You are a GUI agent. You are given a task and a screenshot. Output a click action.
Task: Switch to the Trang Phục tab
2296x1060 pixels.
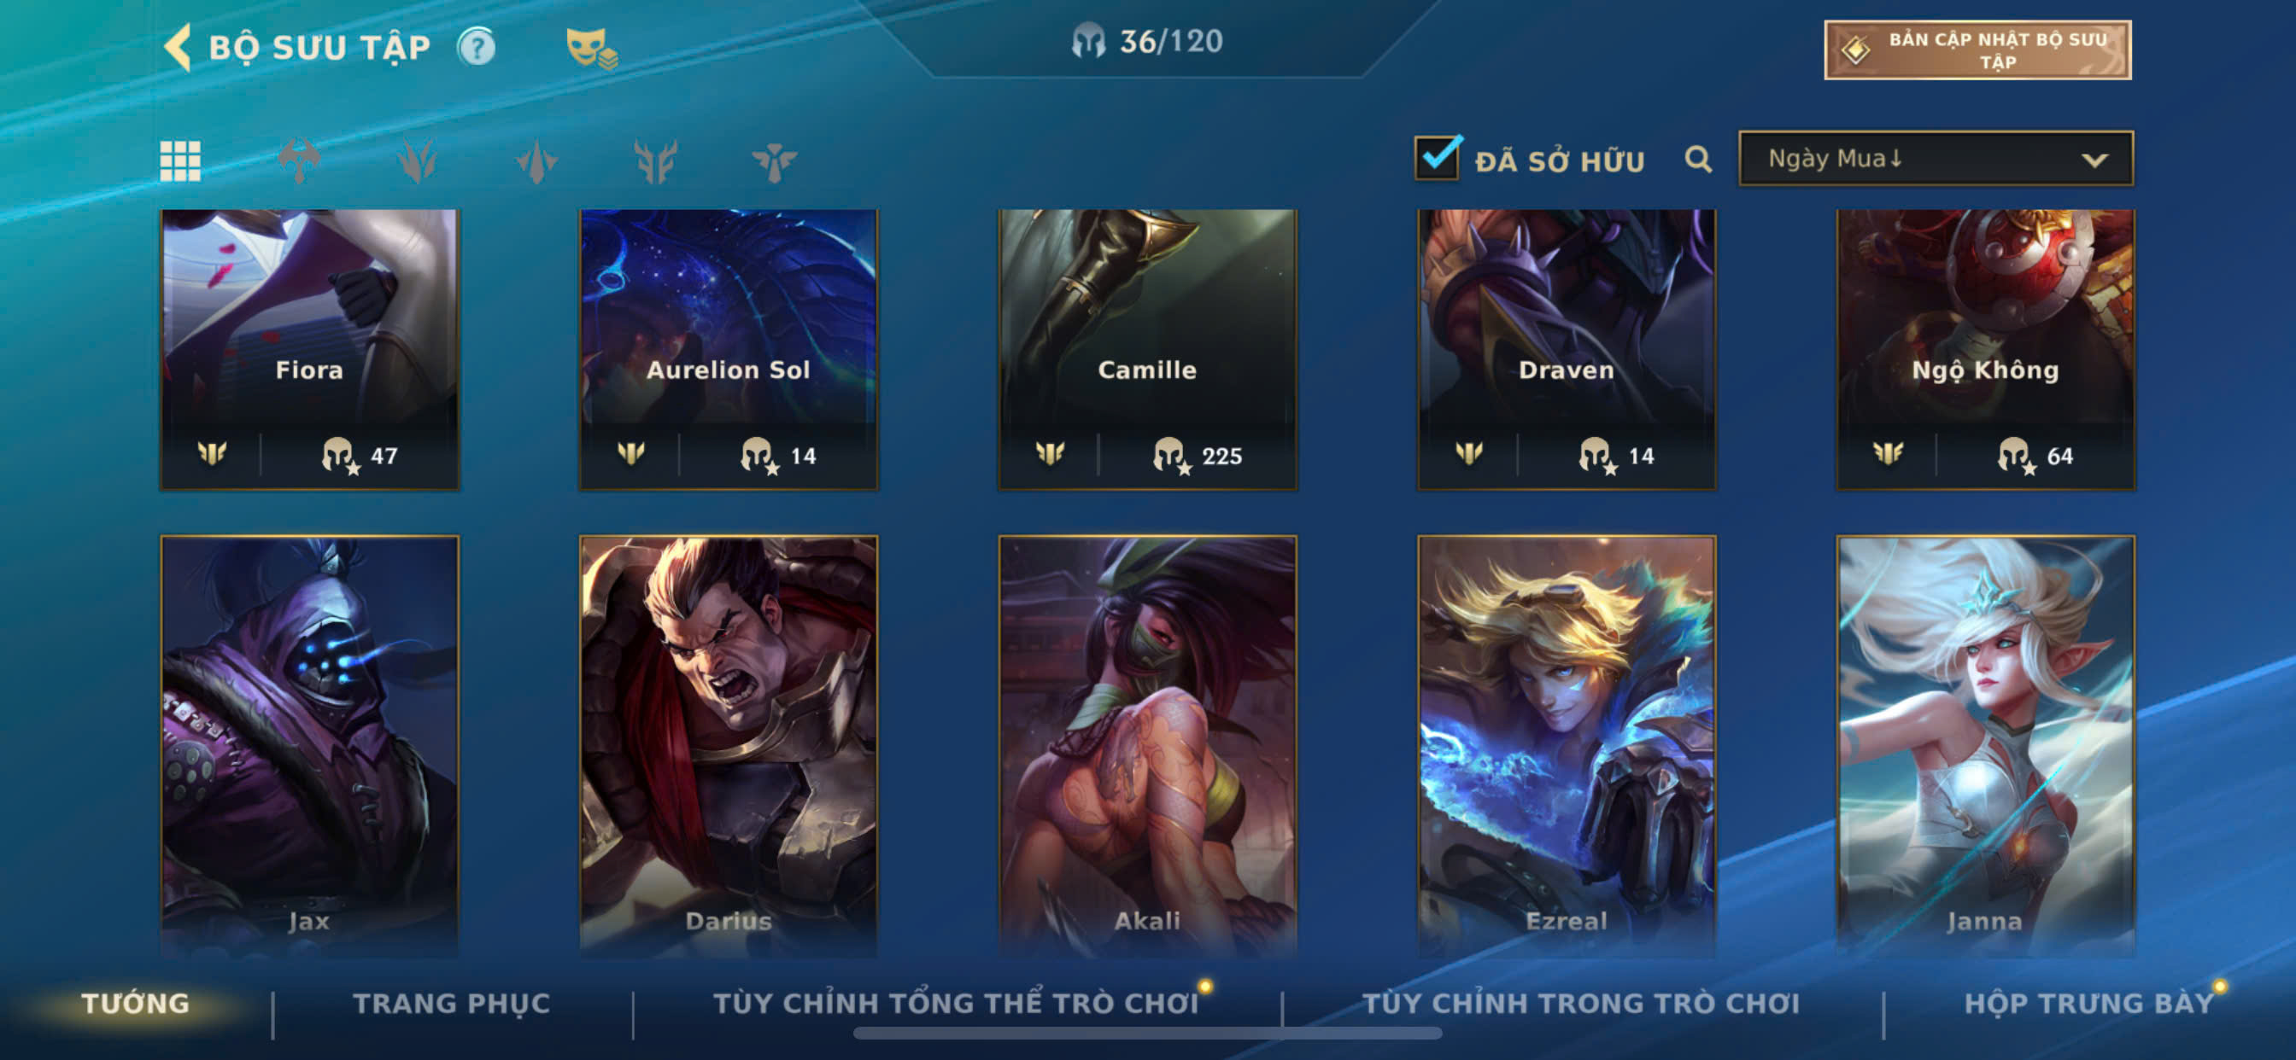click(x=452, y=1003)
